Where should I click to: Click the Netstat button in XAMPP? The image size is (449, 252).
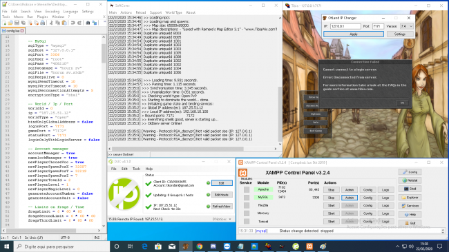click(410, 180)
